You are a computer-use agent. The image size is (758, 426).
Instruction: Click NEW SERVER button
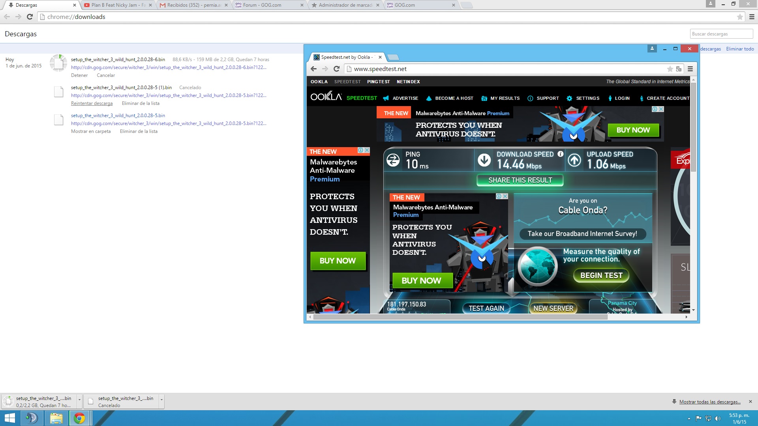point(553,308)
